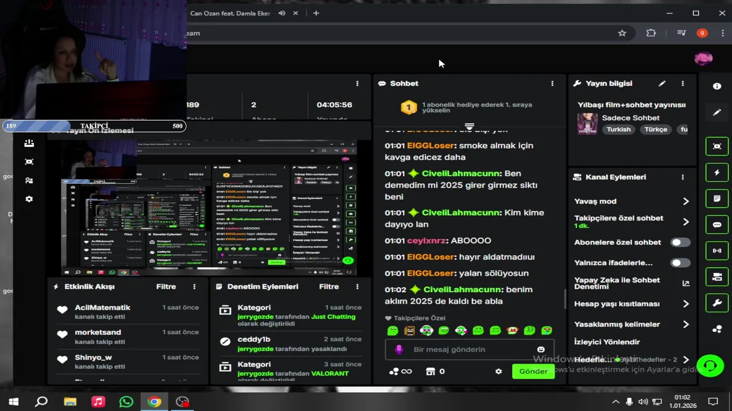Click İzleyici Yönlendir action

click(607, 342)
